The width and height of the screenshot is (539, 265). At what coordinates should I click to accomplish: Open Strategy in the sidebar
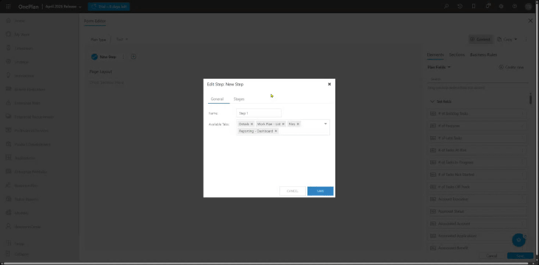(18, 62)
